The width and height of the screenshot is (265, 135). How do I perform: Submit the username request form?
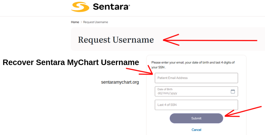[196, 118]
